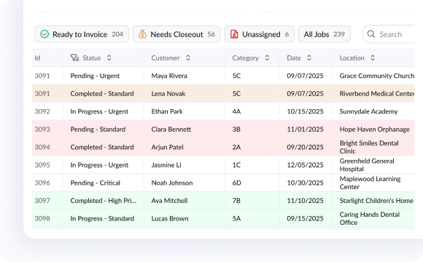
Task: Click the red Unassigned person document icon
Action: click(234, 34)
